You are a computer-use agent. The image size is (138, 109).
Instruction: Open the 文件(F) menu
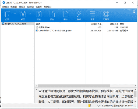pos(5,7)
